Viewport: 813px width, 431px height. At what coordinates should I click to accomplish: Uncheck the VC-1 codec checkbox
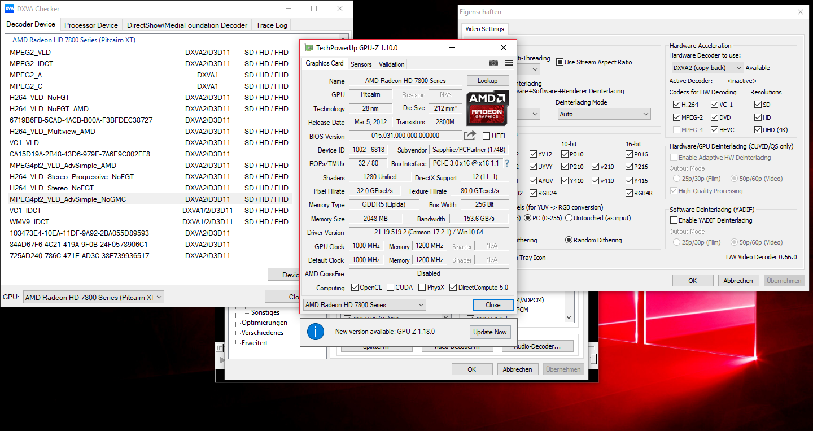click(714, 105)
